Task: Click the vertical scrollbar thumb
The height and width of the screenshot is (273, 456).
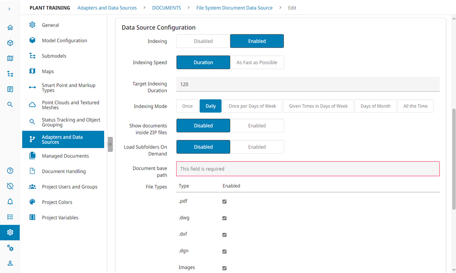Action: click(454, 159)
